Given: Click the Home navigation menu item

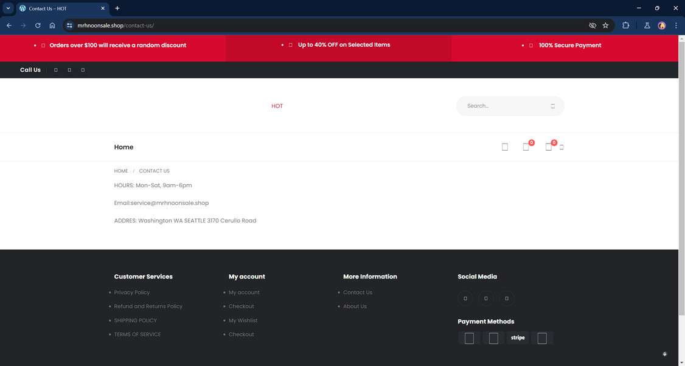Looking at the screenshot, I should [x=123, y=147].
